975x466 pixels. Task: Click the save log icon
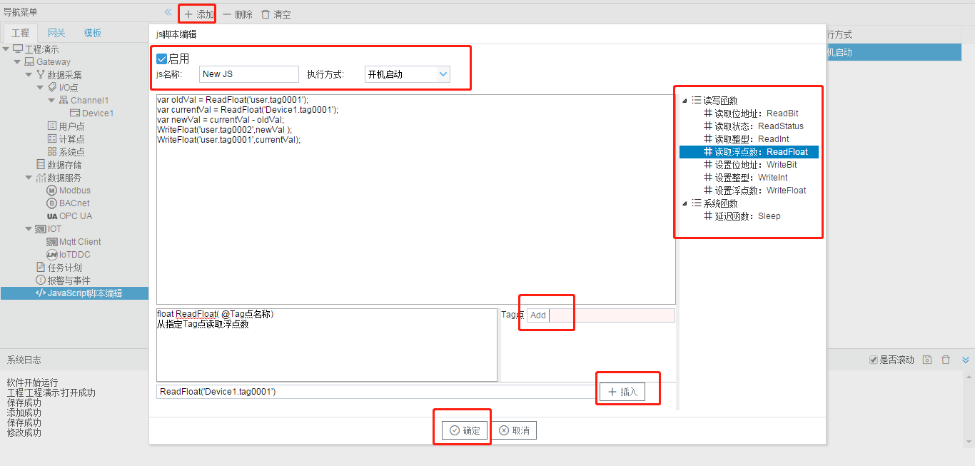coord(927,360)
